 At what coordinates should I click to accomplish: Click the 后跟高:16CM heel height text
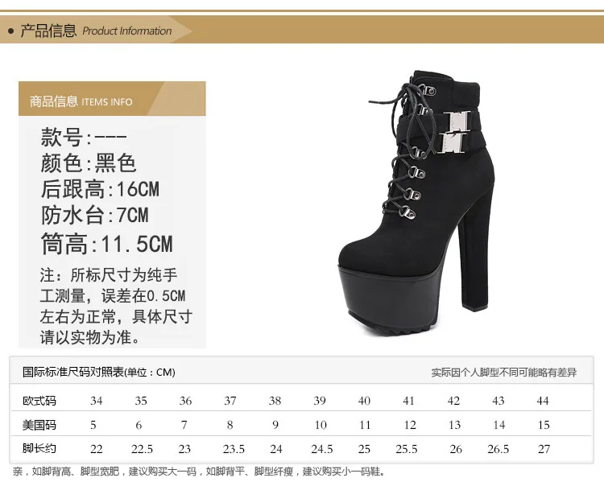(100, 189)
